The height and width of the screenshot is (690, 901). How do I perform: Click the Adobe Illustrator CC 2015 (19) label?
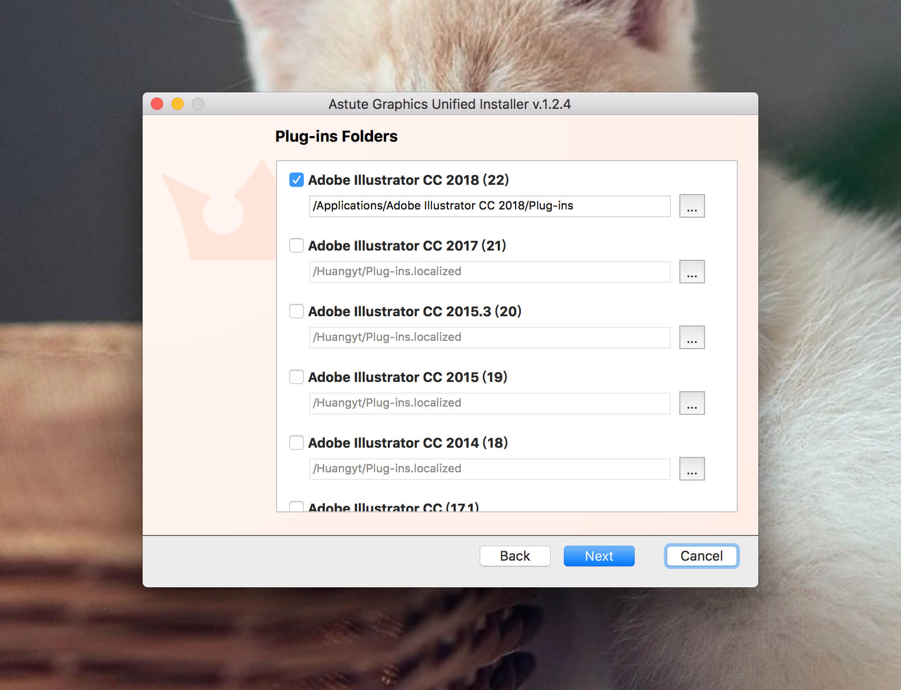click(x=407, y=377)
